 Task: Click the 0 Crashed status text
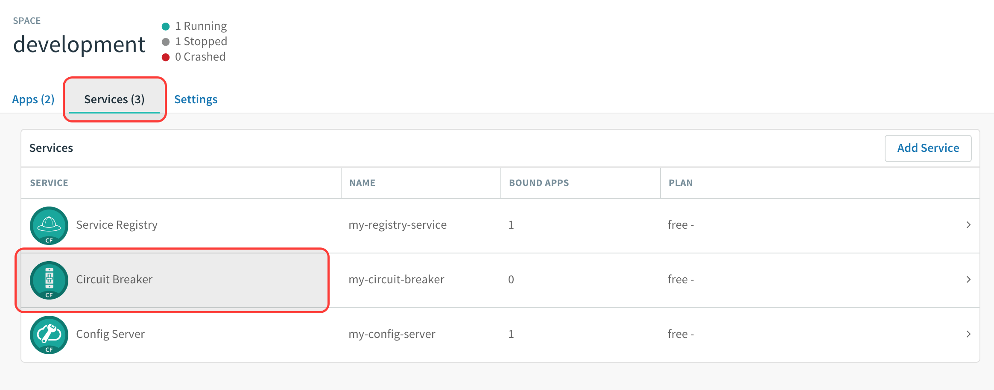click(x=200, y=57)
